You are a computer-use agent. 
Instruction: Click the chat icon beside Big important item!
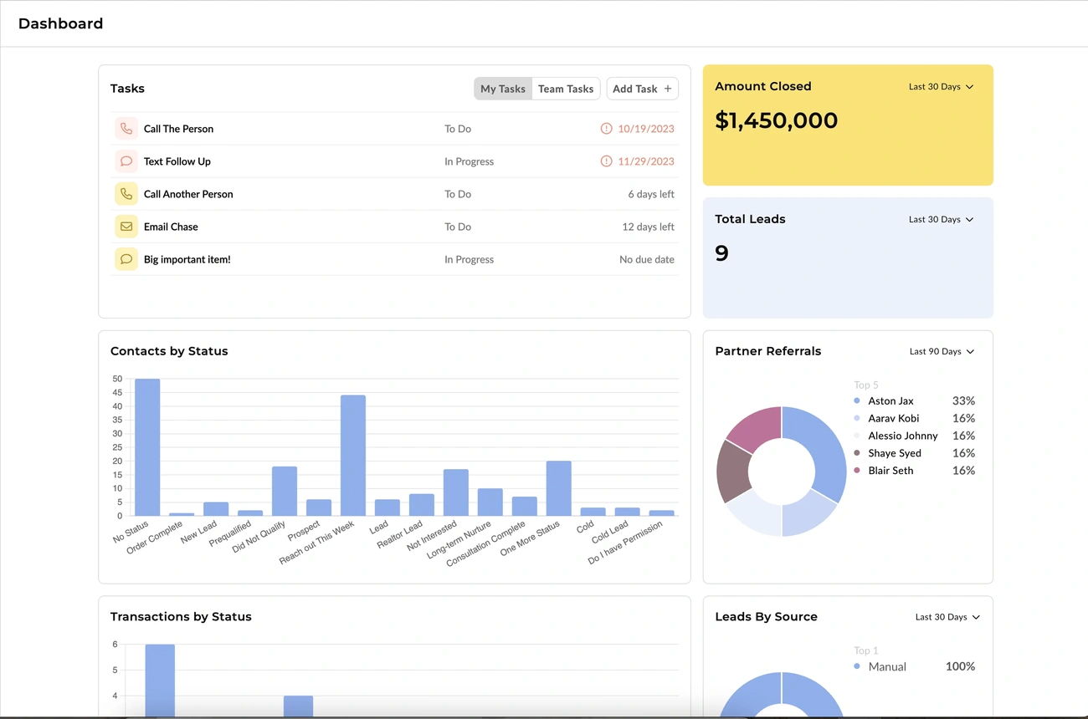(126, 259)
